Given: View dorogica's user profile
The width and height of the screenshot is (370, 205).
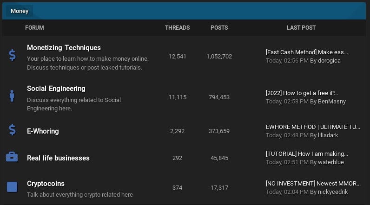Looking at the screenshot, I should tap(329, 61).
